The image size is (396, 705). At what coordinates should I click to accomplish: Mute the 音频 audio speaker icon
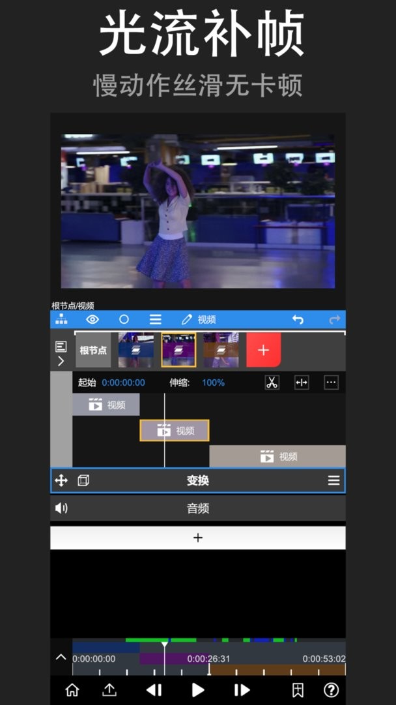[x=61, y=508]
